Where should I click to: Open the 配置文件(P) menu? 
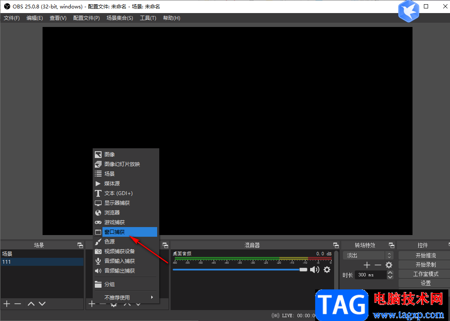pos(86,18)
